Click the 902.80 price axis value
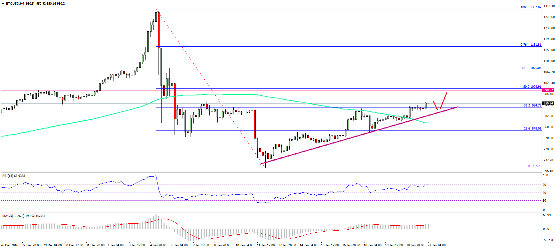This screenshot has width=555, height=249. 549,116
